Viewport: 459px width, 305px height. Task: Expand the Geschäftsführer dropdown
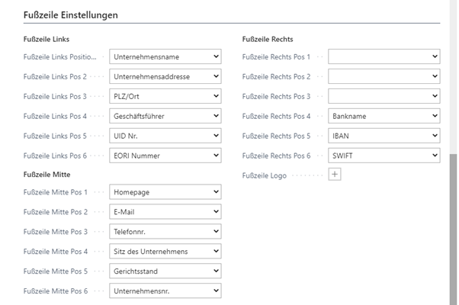point(165,116)
